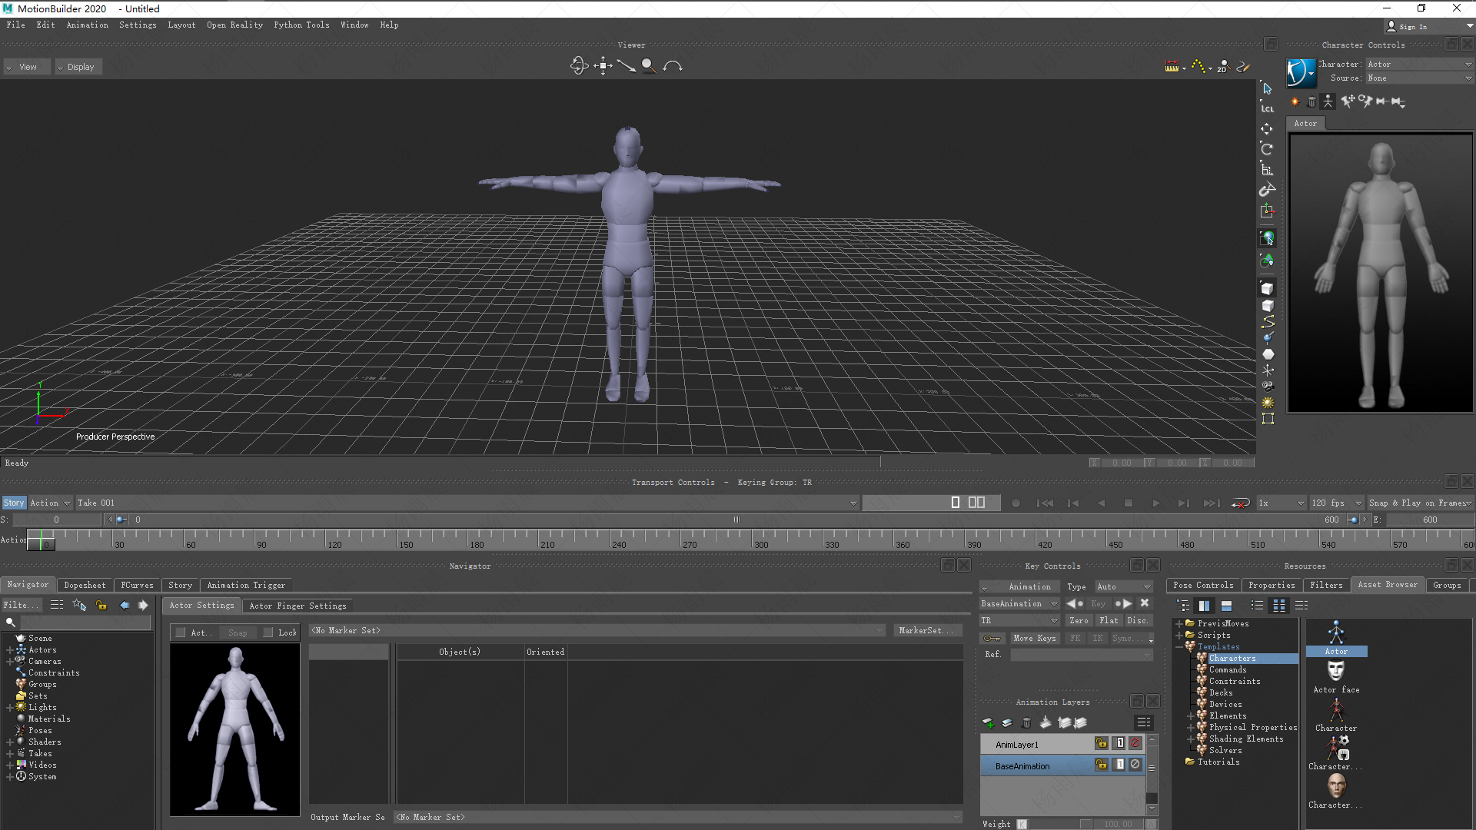
Task: Open the Character dropdown showing Actor
Action: 1418,64
